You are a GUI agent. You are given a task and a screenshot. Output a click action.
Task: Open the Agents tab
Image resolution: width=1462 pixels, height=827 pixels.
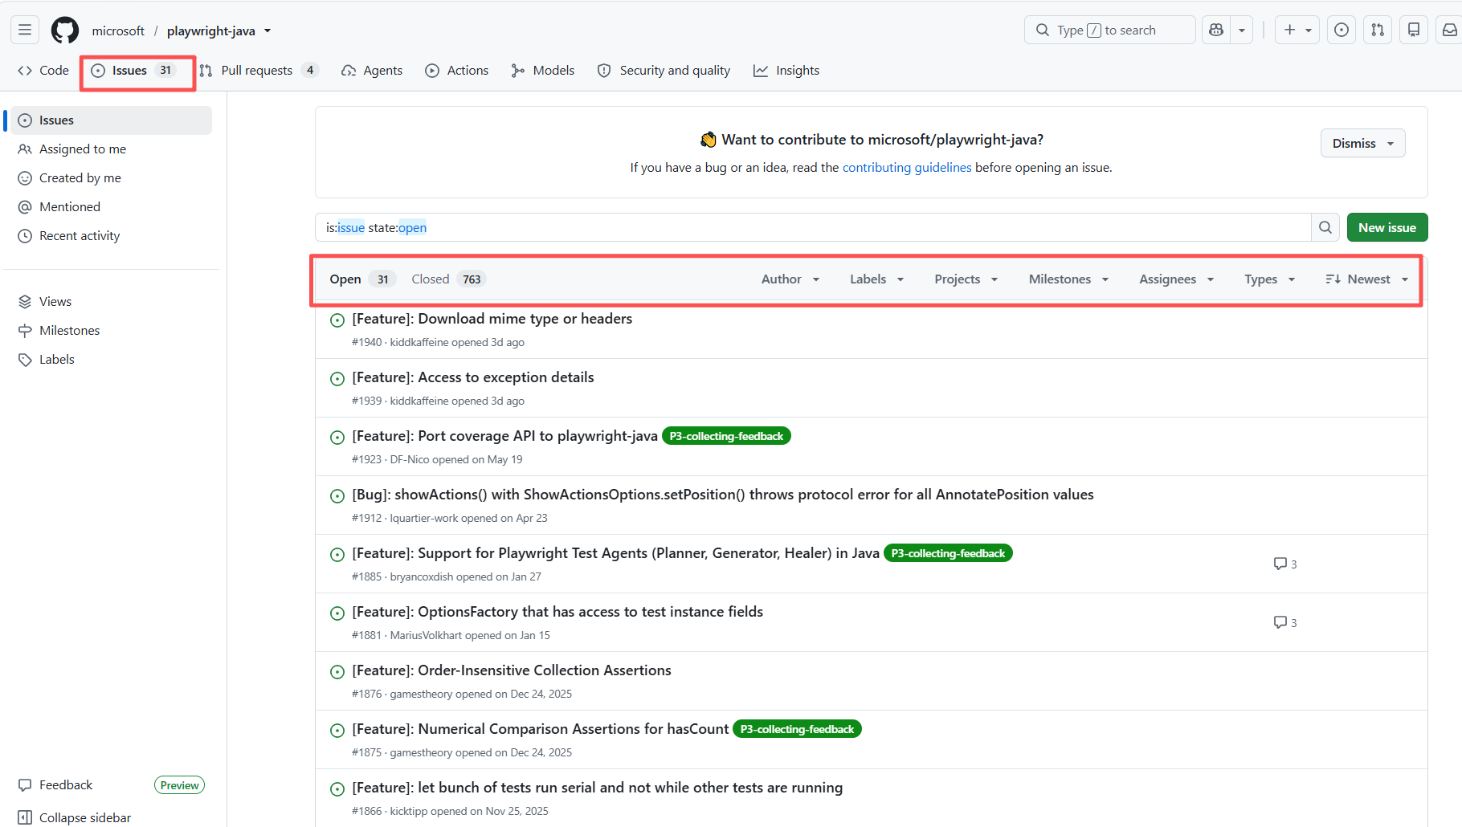click(372, 71)
